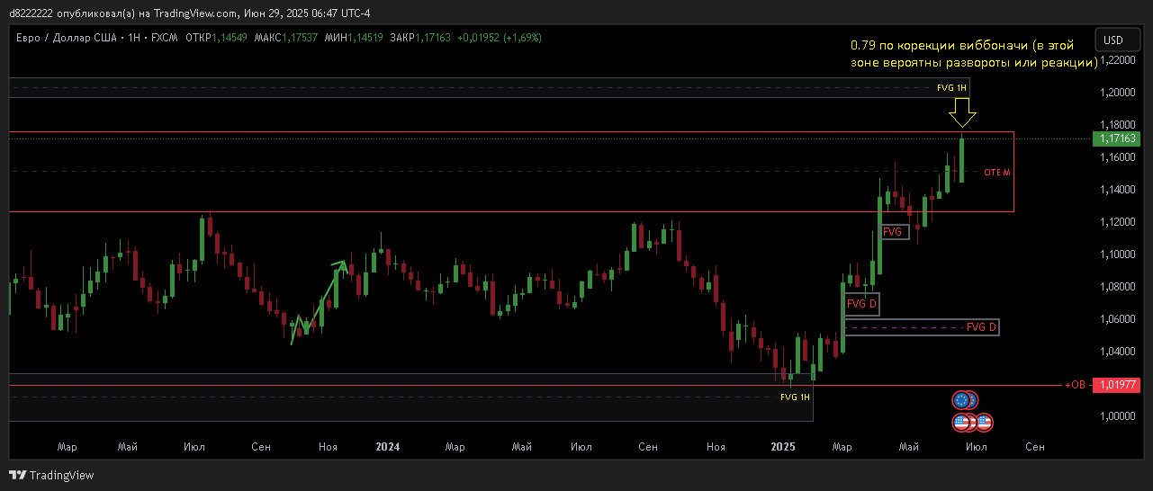Click the low value МИН 1,14519
Screen dimensions: 1153x491
[354, 38]
